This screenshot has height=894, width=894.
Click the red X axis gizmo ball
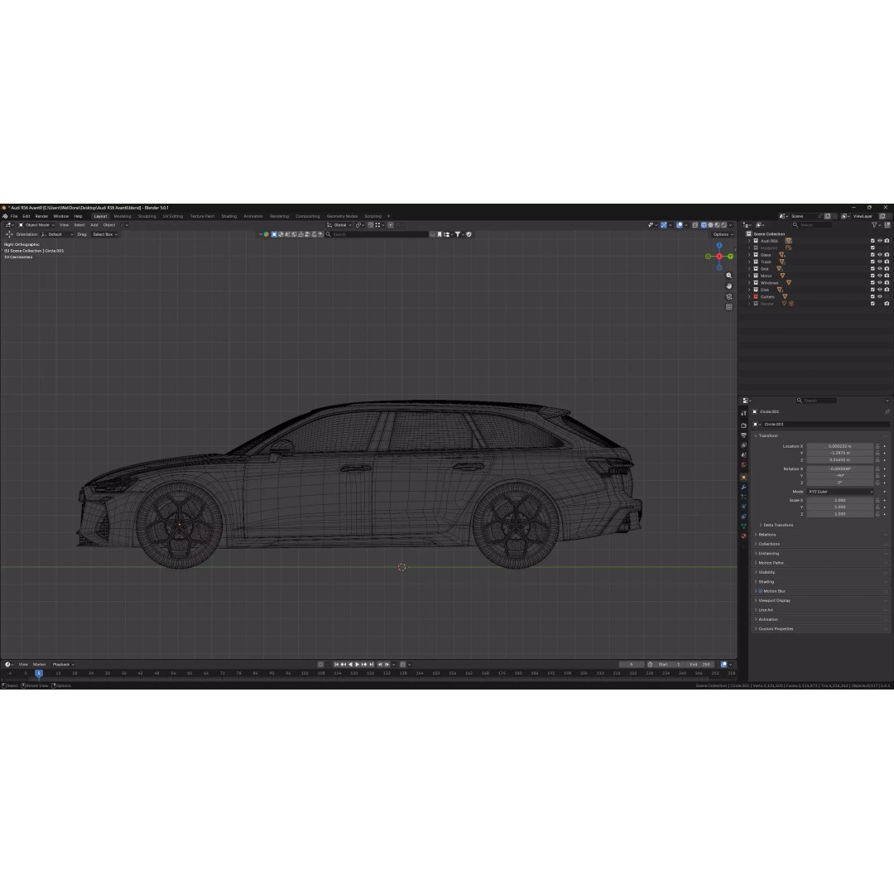[x=719, y=257]
